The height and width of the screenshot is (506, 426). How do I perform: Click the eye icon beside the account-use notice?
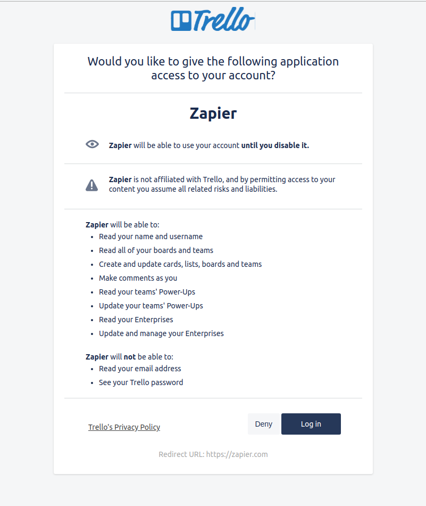(x=92, y=144)
